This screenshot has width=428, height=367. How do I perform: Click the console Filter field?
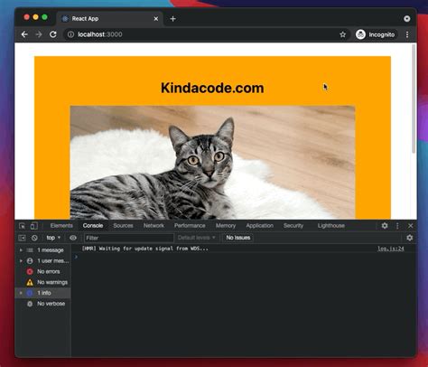click(x=129, y=238)
